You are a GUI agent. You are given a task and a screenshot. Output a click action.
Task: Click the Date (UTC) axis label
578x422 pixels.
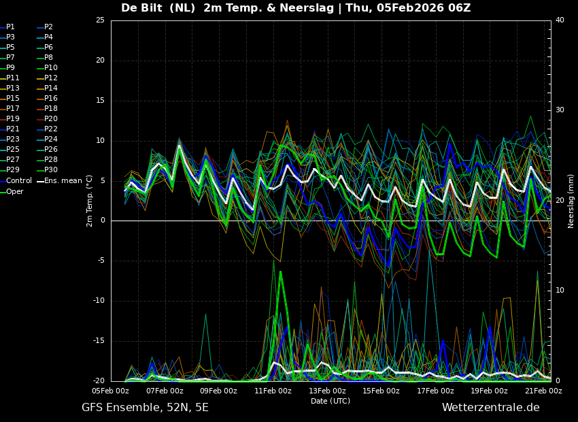pos(330,402)
